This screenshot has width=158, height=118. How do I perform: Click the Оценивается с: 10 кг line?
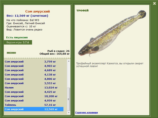[x=21, y=26]
